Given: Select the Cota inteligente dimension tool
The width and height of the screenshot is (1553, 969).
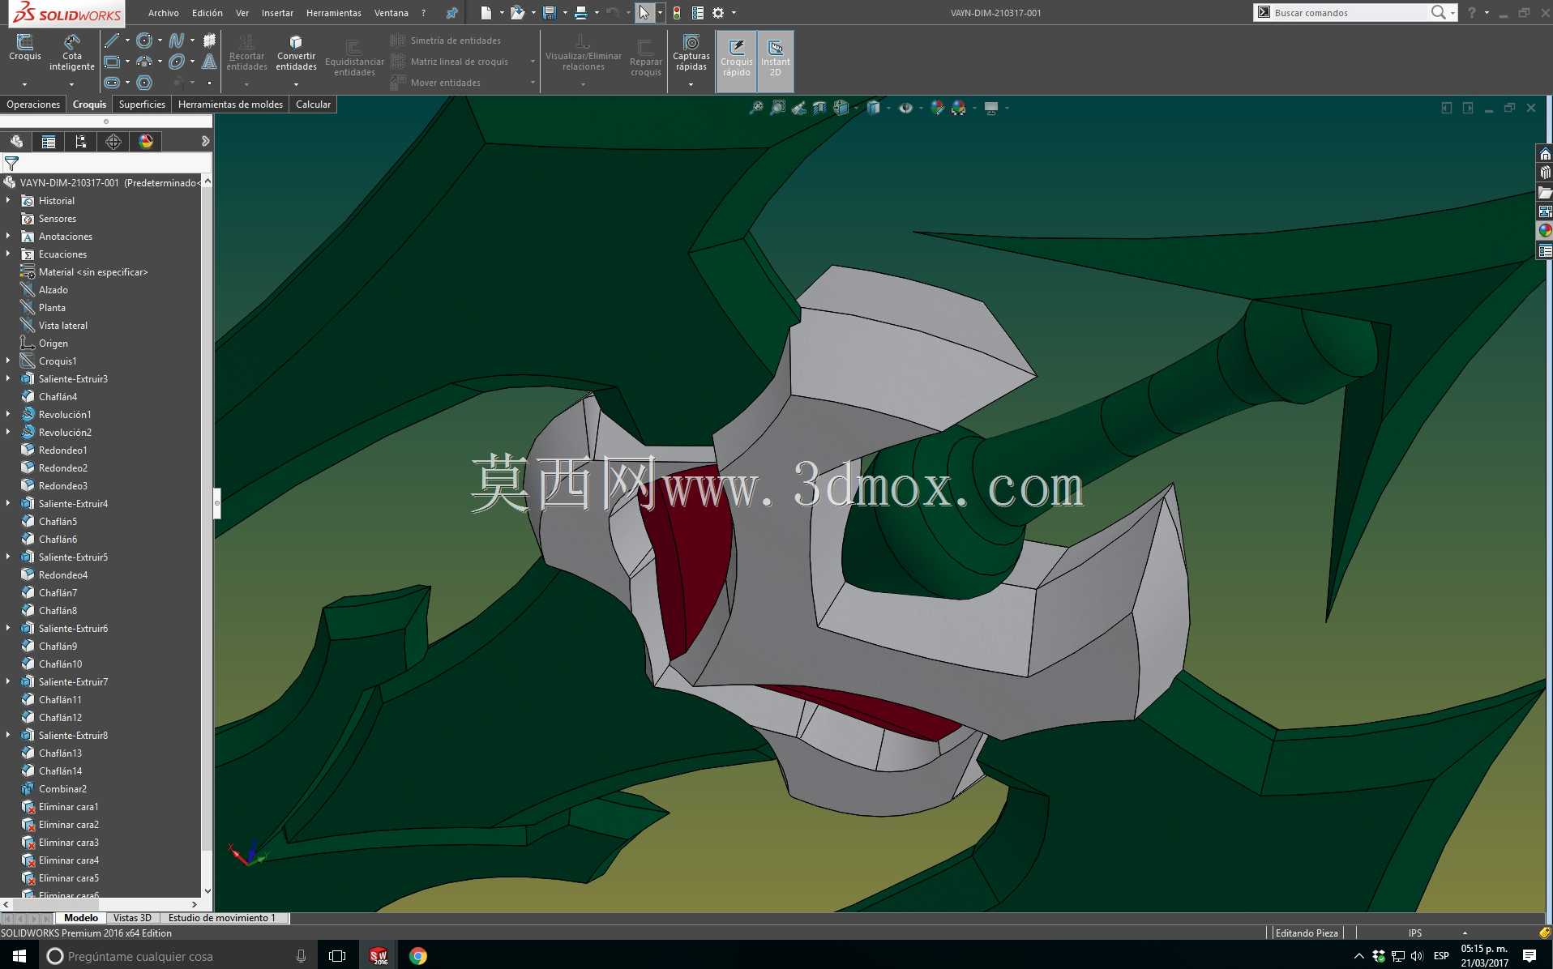Looking at the screenshot, I should point(72,53).
